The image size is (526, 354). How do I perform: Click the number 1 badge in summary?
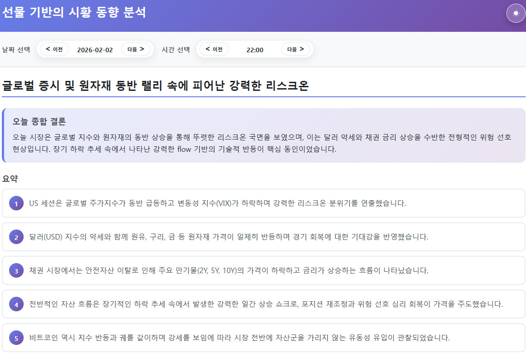(16, 204)
